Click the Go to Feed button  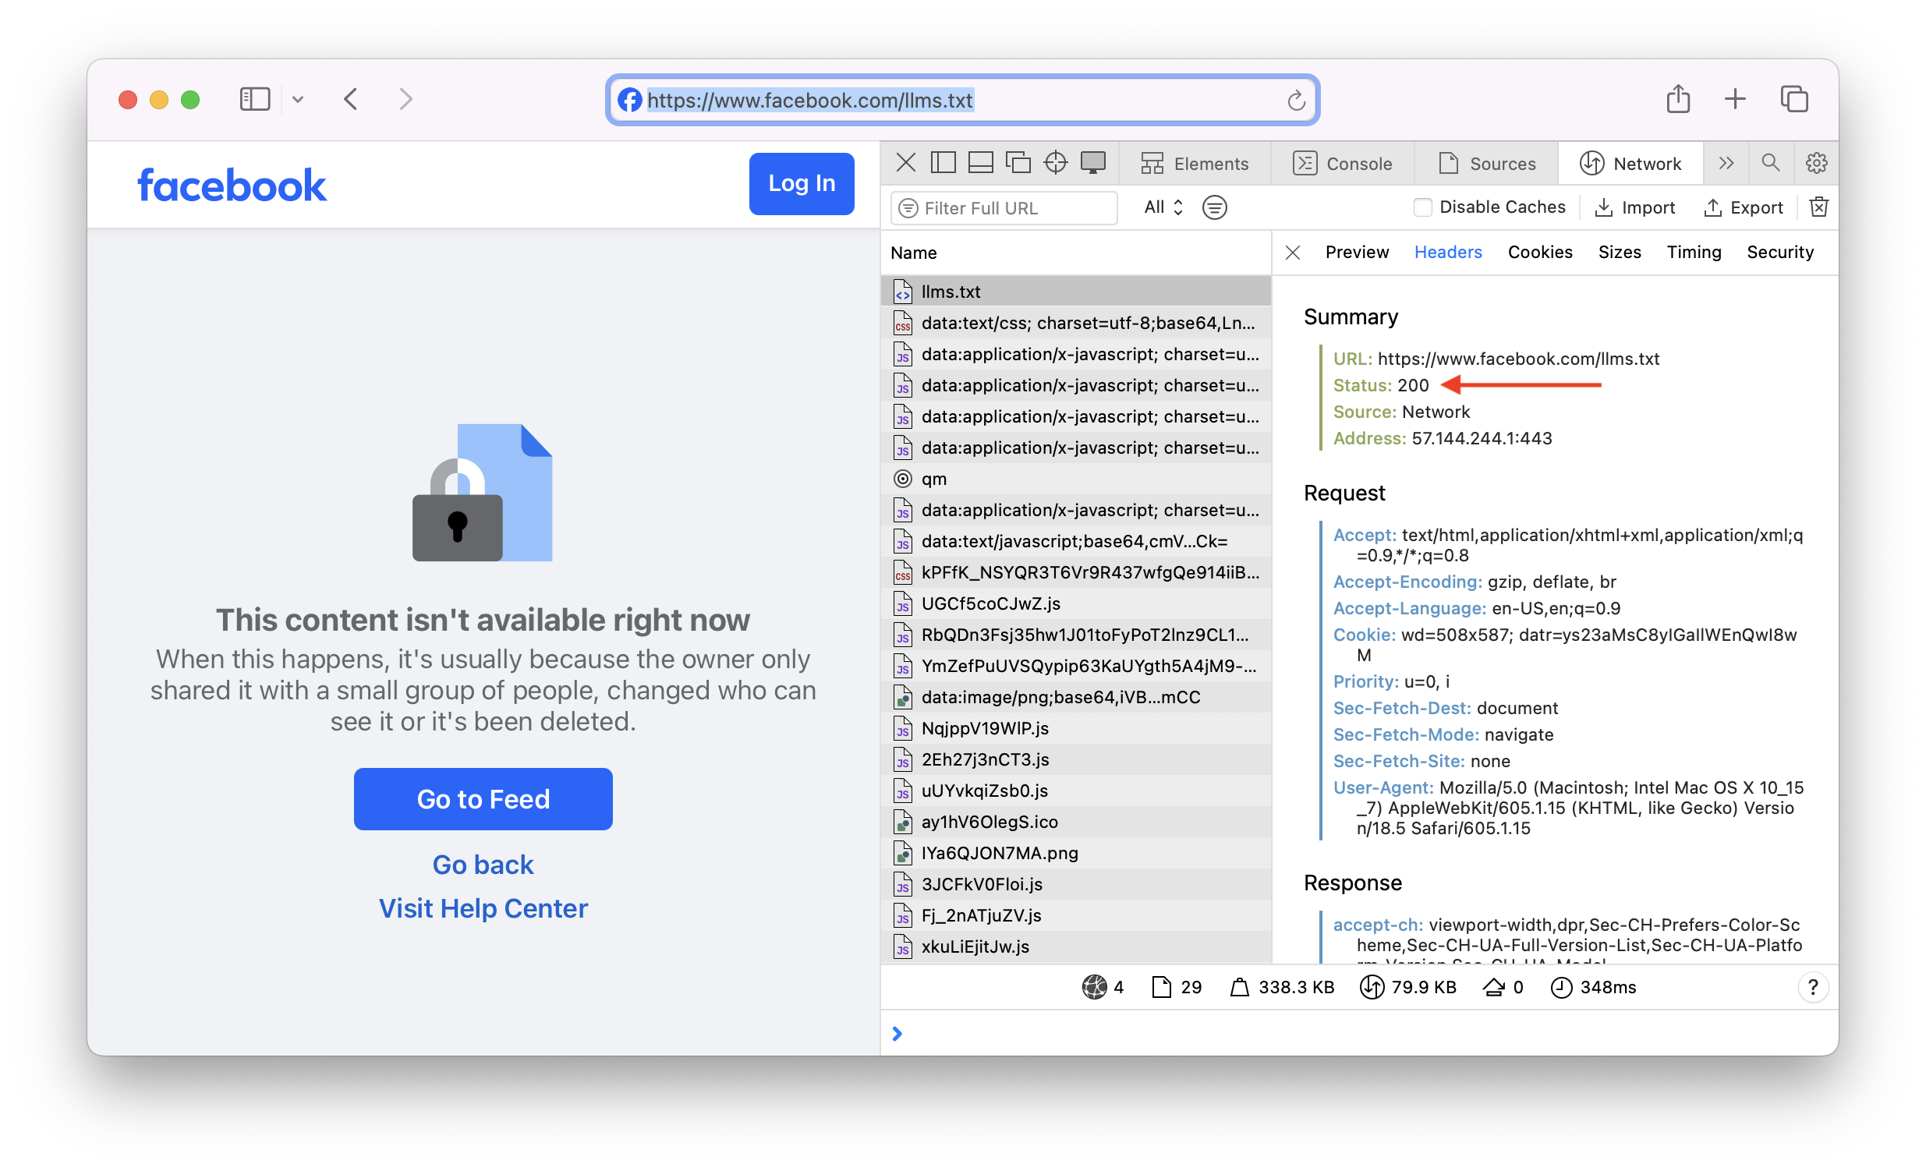(483, 799)
